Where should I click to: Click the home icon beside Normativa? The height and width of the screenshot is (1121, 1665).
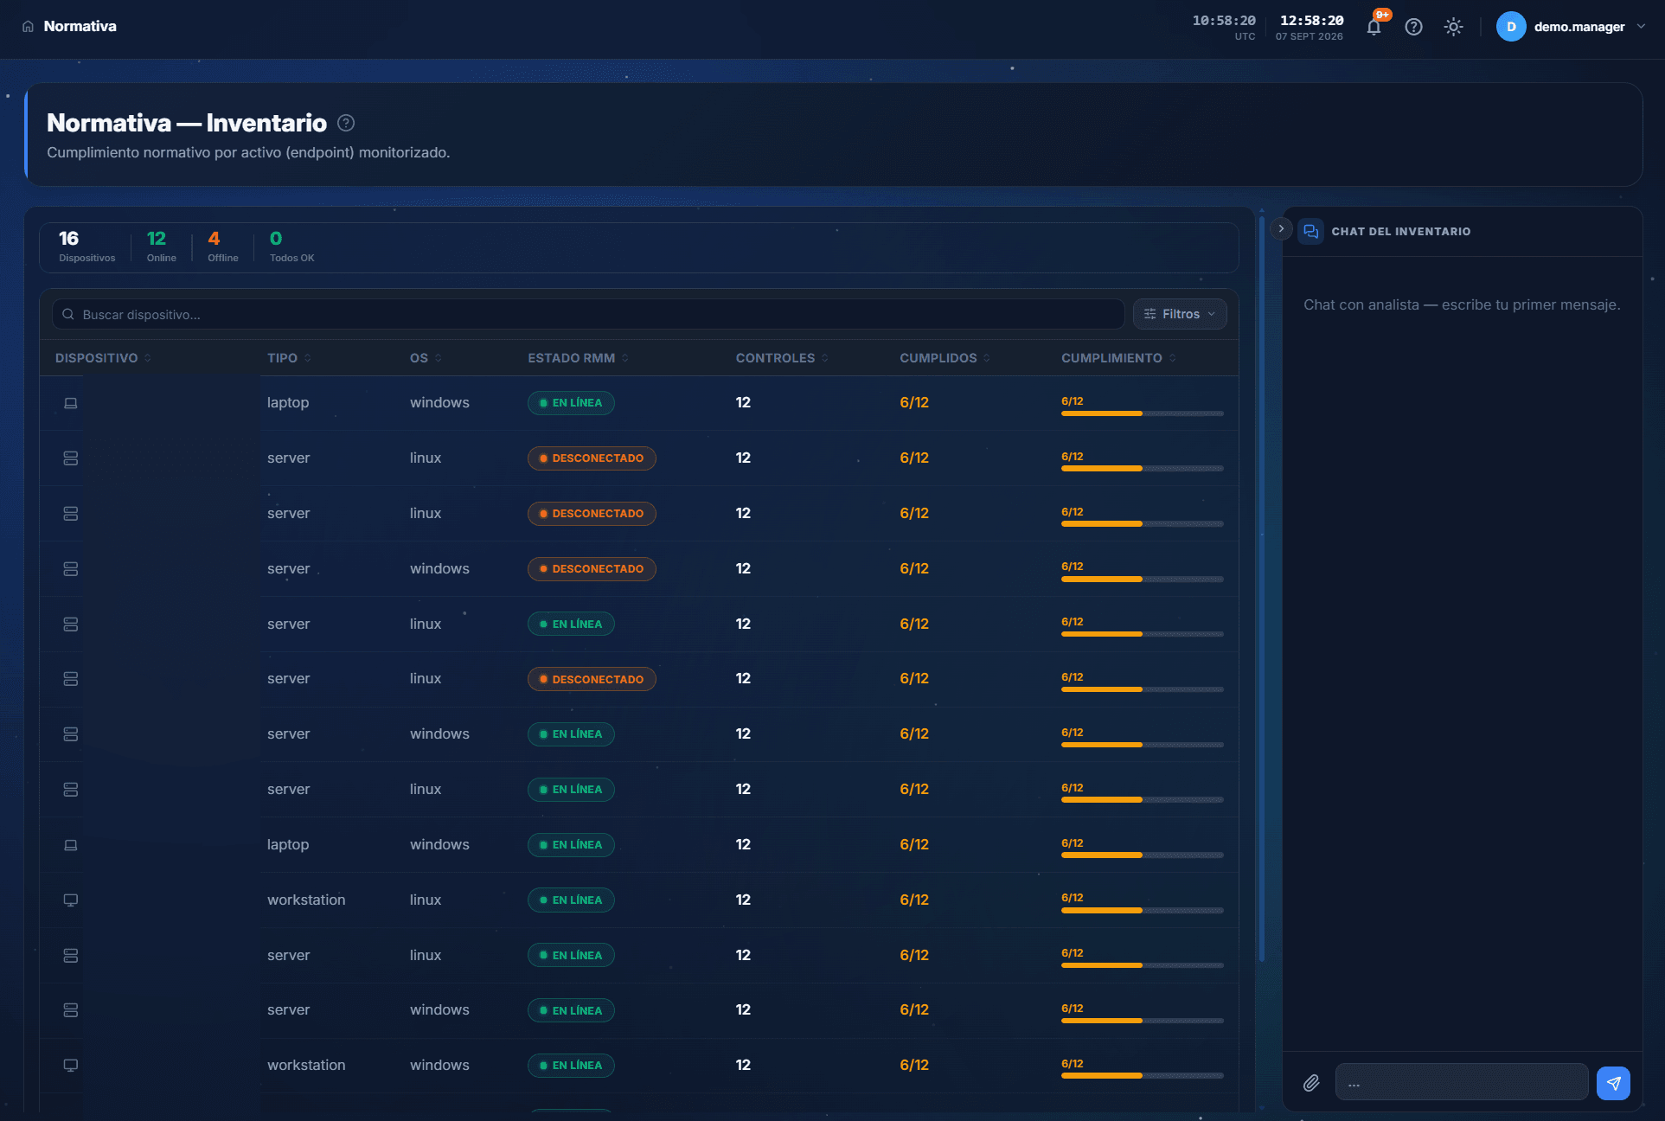pos(28,27)
